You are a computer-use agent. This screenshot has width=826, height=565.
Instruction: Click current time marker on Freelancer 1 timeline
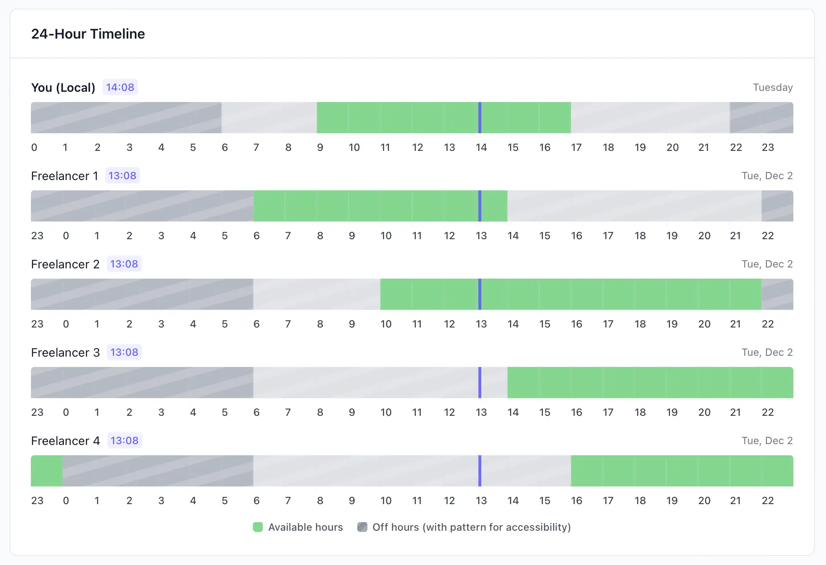480,206
